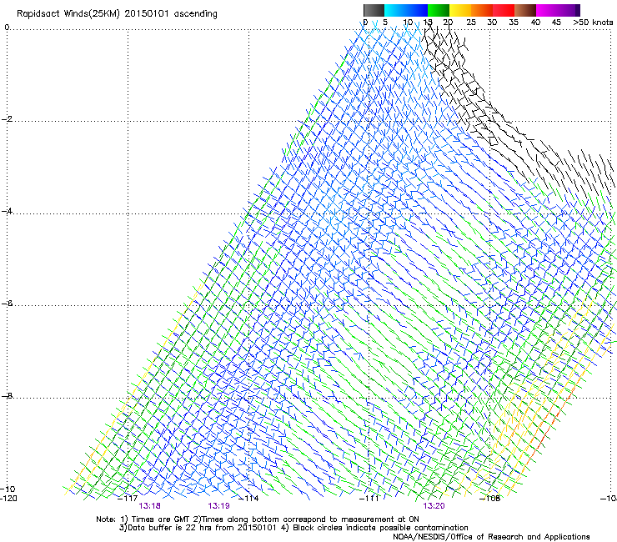
Task: Click the '10' label under the color bar
Action: 408,23
